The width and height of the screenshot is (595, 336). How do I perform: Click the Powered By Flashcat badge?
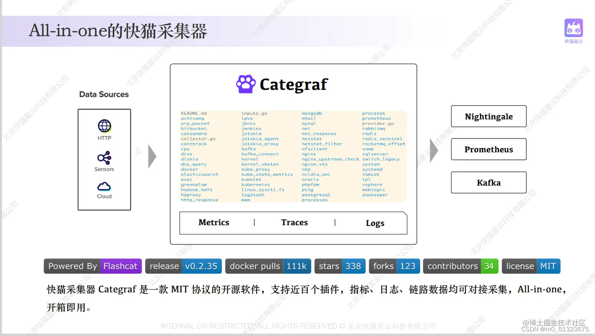pyautogui.click(x=92, y=266)
